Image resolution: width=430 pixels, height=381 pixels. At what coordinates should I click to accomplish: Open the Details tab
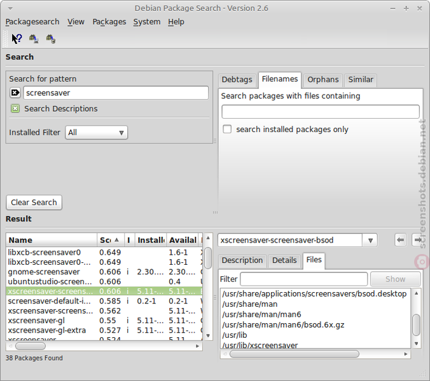tap(284, 260)
